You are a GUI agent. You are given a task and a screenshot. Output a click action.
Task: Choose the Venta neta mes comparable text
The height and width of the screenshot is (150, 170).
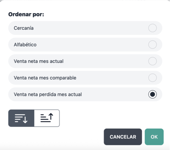45,78
